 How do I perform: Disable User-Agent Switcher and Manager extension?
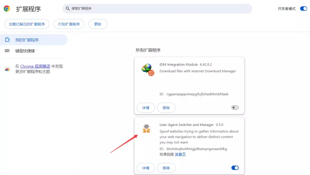point(235,168)
